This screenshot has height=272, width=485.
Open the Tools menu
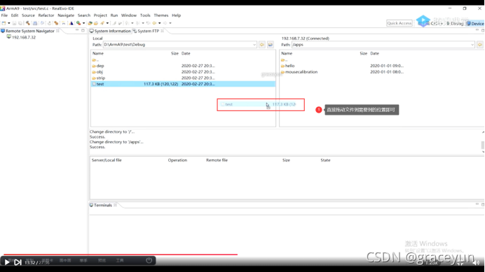tap(145, 15)
